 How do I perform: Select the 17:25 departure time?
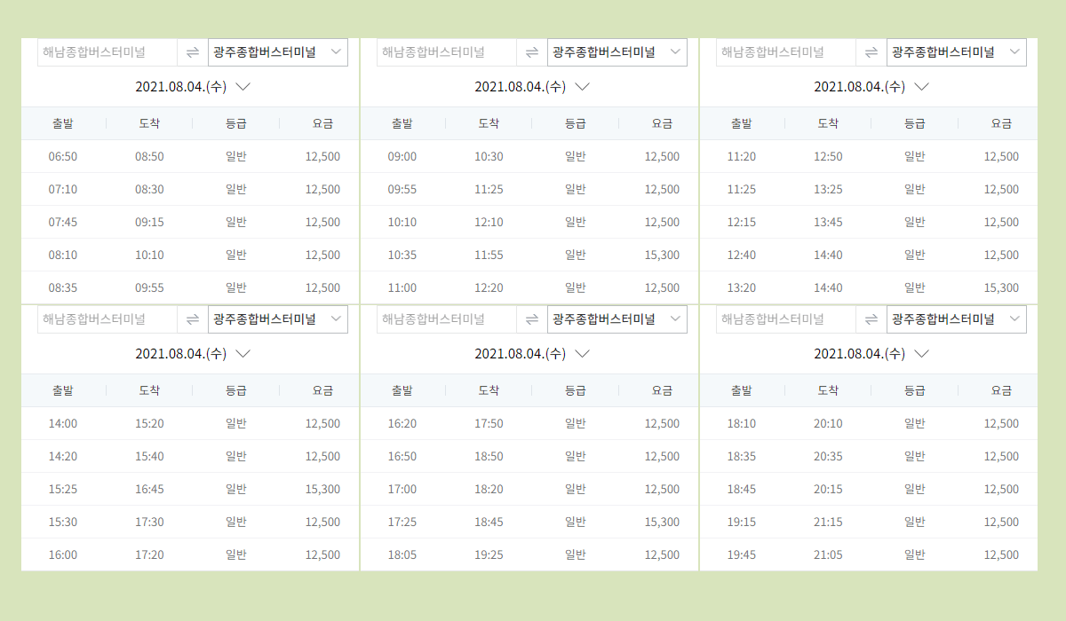402,522
